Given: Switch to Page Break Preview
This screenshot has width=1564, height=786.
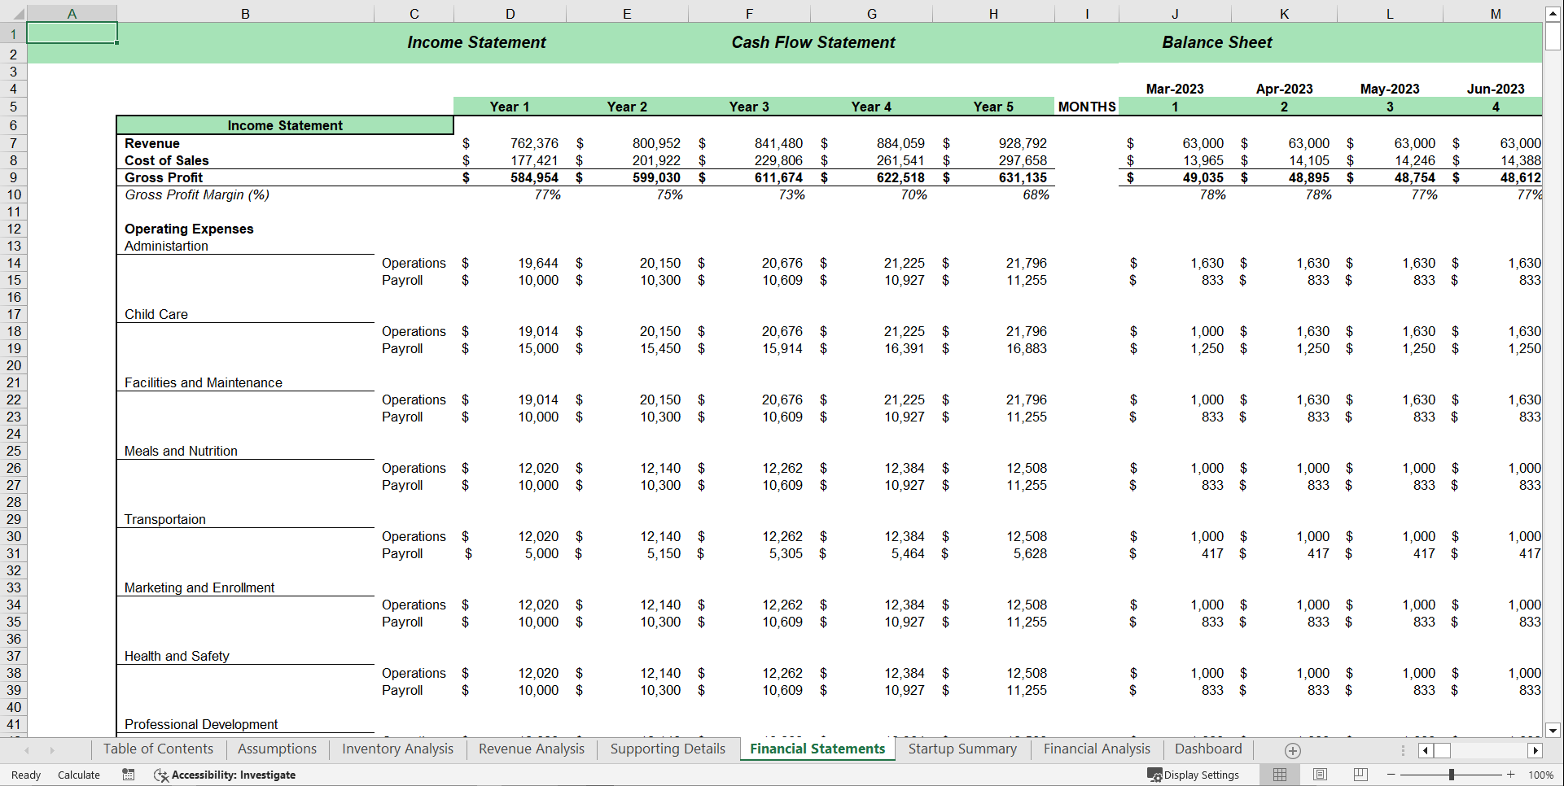Looking at the screenshot, I should pyautogui.click(x=1360, y=775).
